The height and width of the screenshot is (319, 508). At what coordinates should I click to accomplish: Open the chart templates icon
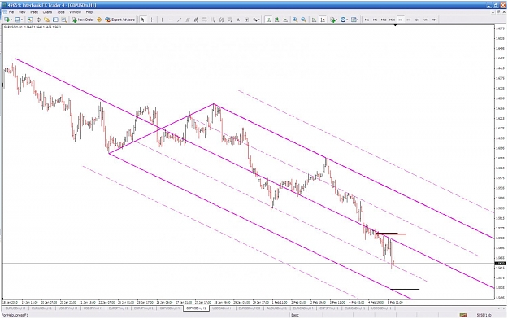354,20
